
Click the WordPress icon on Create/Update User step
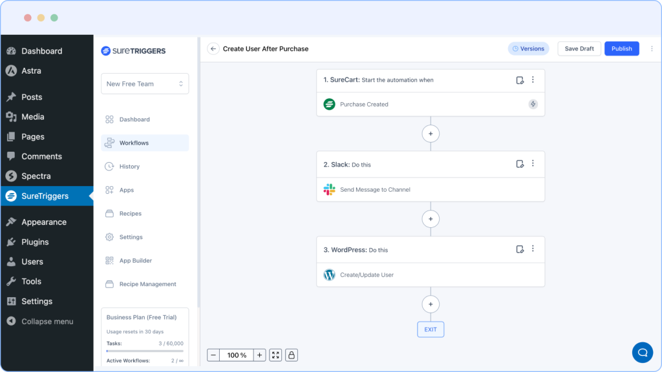click(x=329, y=274)
